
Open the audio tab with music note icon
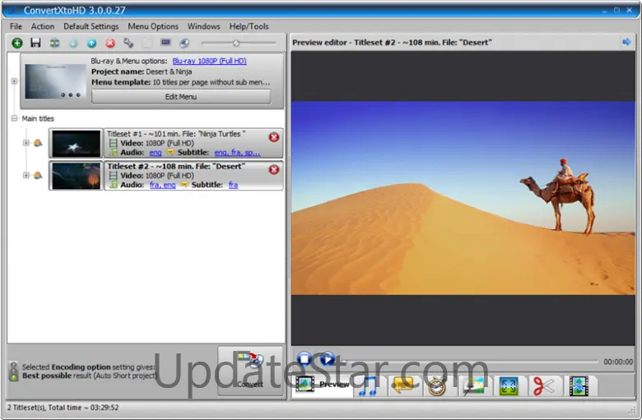(x=369, y=385)
